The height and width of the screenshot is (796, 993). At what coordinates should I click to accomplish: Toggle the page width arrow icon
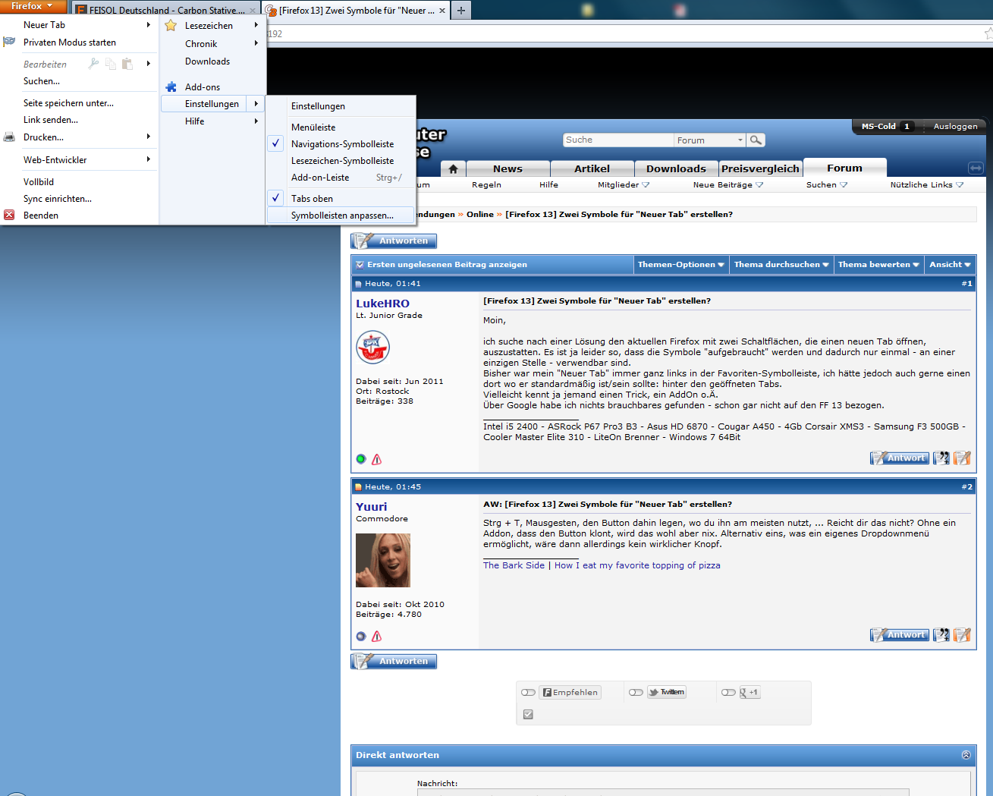(x=976, y=168)
